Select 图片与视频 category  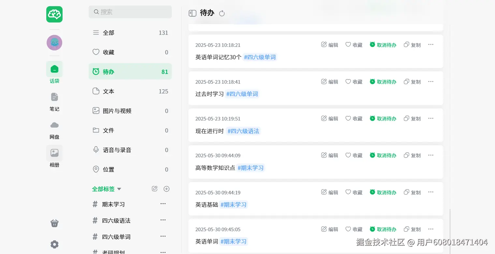pos(130,111)
